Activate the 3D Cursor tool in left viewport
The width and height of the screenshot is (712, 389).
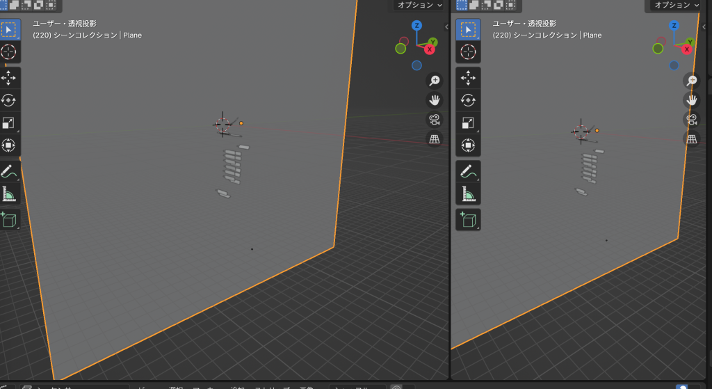[8, 52]
